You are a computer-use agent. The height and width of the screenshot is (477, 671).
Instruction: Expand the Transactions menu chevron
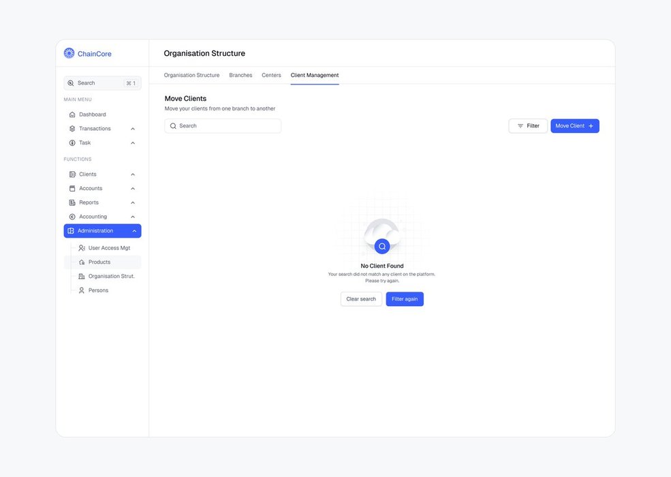[133, 129]
